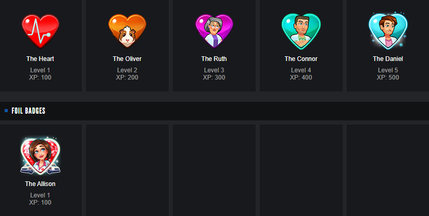Click Level 5 XP: 500 text under Daniel

tap(388, 74)
